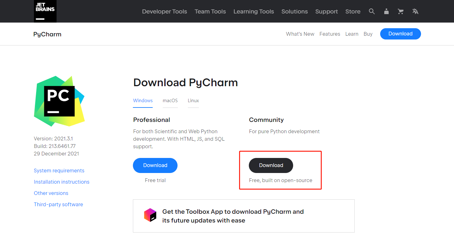Open the Learn page
The width and height of the screenshot is (454, 241).
coord(352,34)
